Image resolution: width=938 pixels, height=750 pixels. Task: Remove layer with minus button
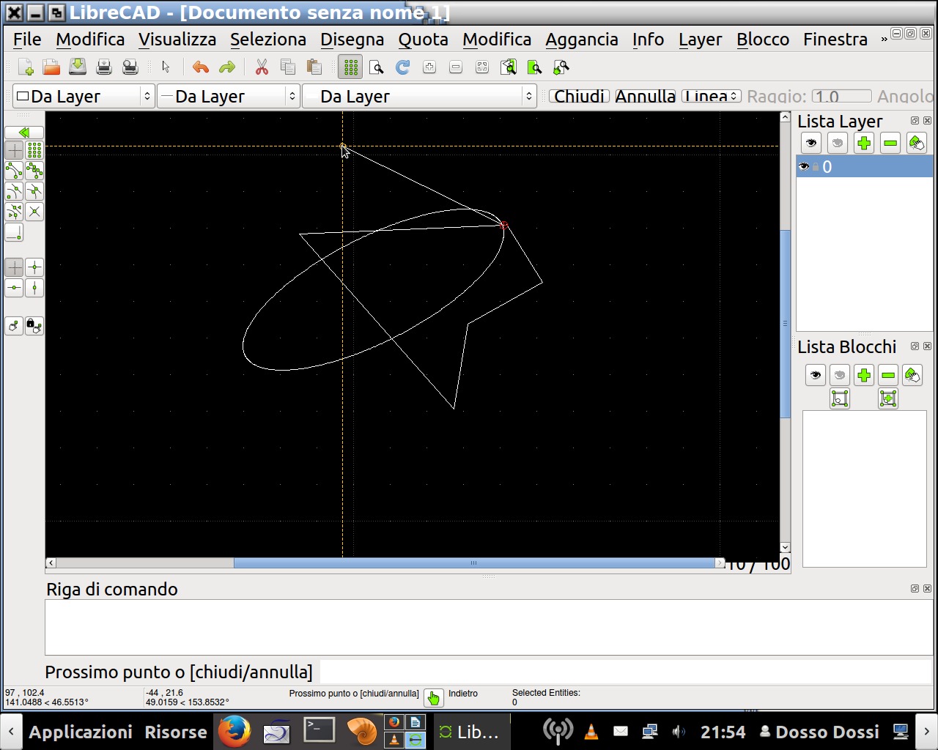coord(890,143)
